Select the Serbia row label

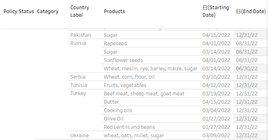78,77
